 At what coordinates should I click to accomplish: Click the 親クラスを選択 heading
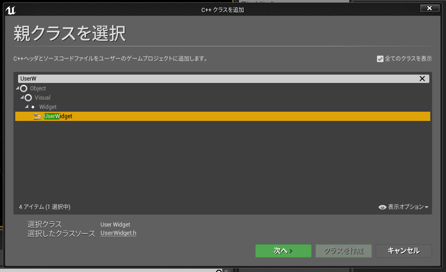(x=69, y=33)
